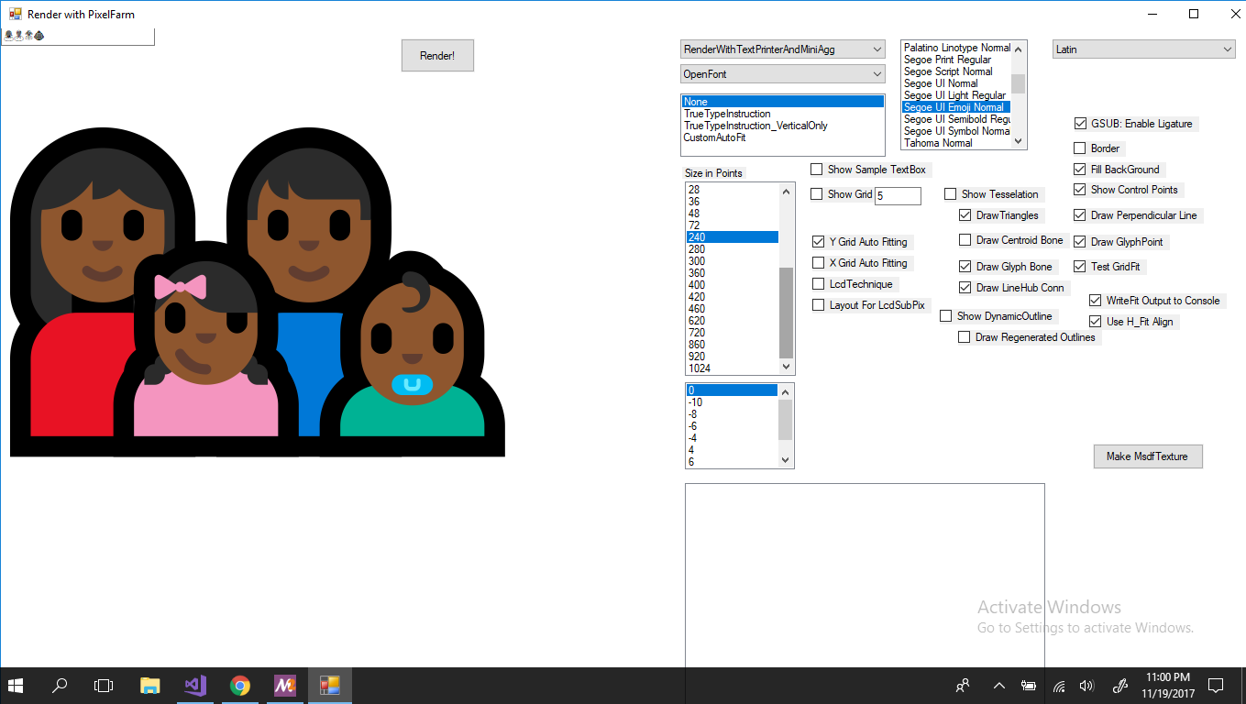Screen dimensions: 1246x704
Task: Open Chrome from taskbar
Action: [x=240, y=686]
